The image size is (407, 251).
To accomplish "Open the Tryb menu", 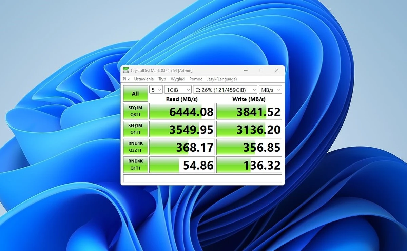I will [x=162, y=79].
